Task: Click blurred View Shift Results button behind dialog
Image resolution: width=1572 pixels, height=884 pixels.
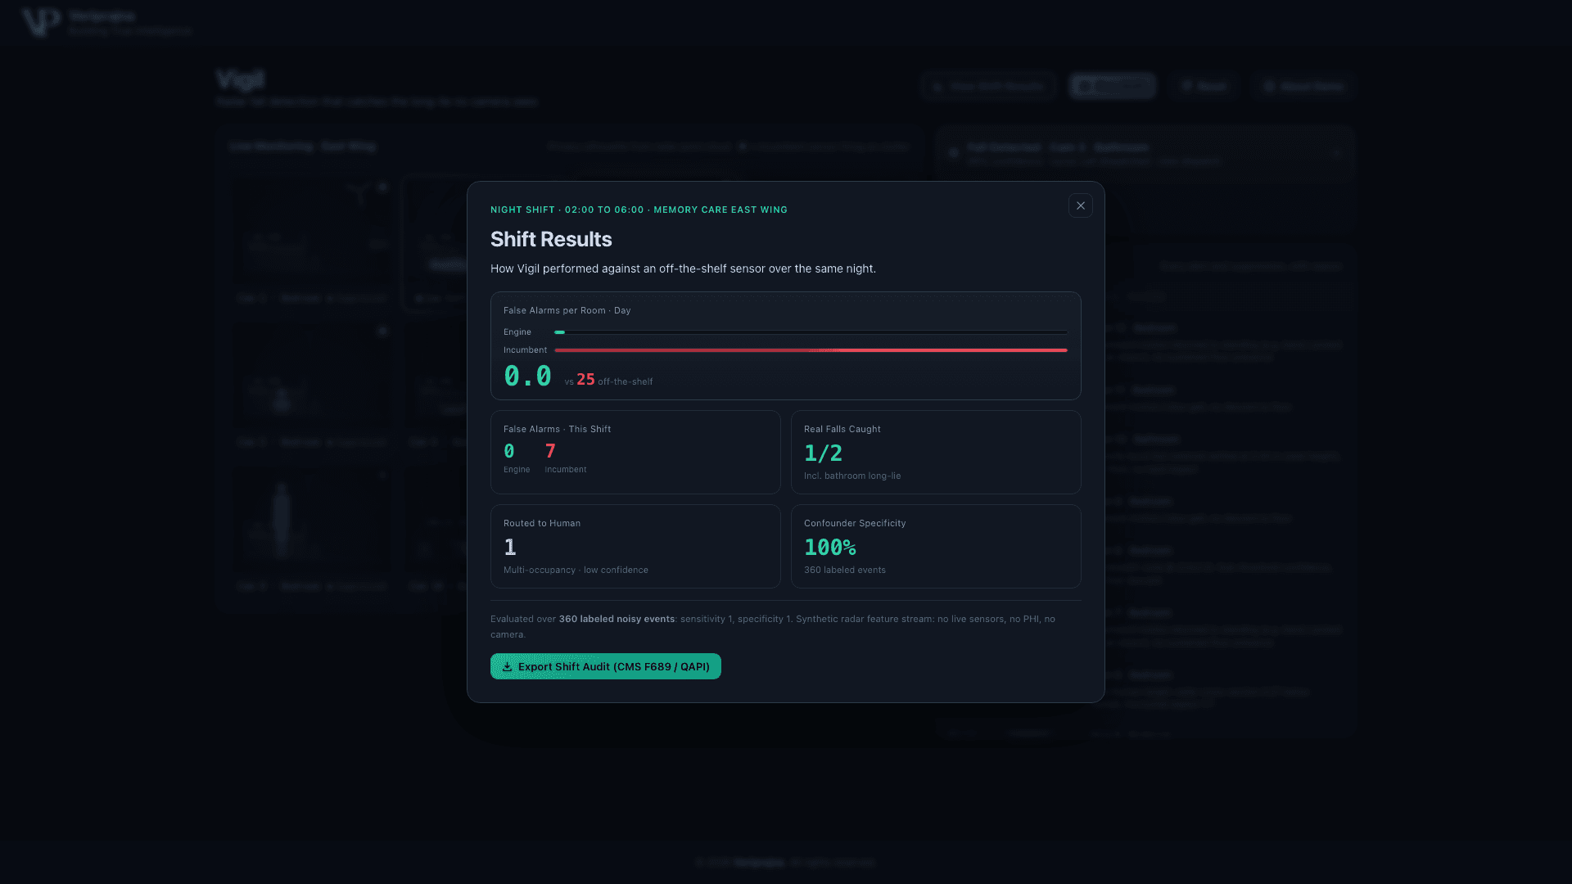Action: pos(988,86)
